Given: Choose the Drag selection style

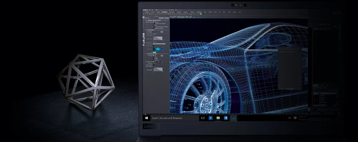Looking at the screenshot, I should 153,25.
